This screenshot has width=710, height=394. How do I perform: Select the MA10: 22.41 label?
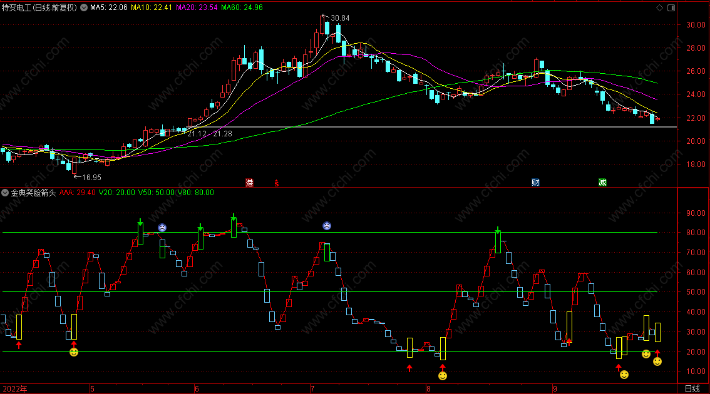click(152, 8)
